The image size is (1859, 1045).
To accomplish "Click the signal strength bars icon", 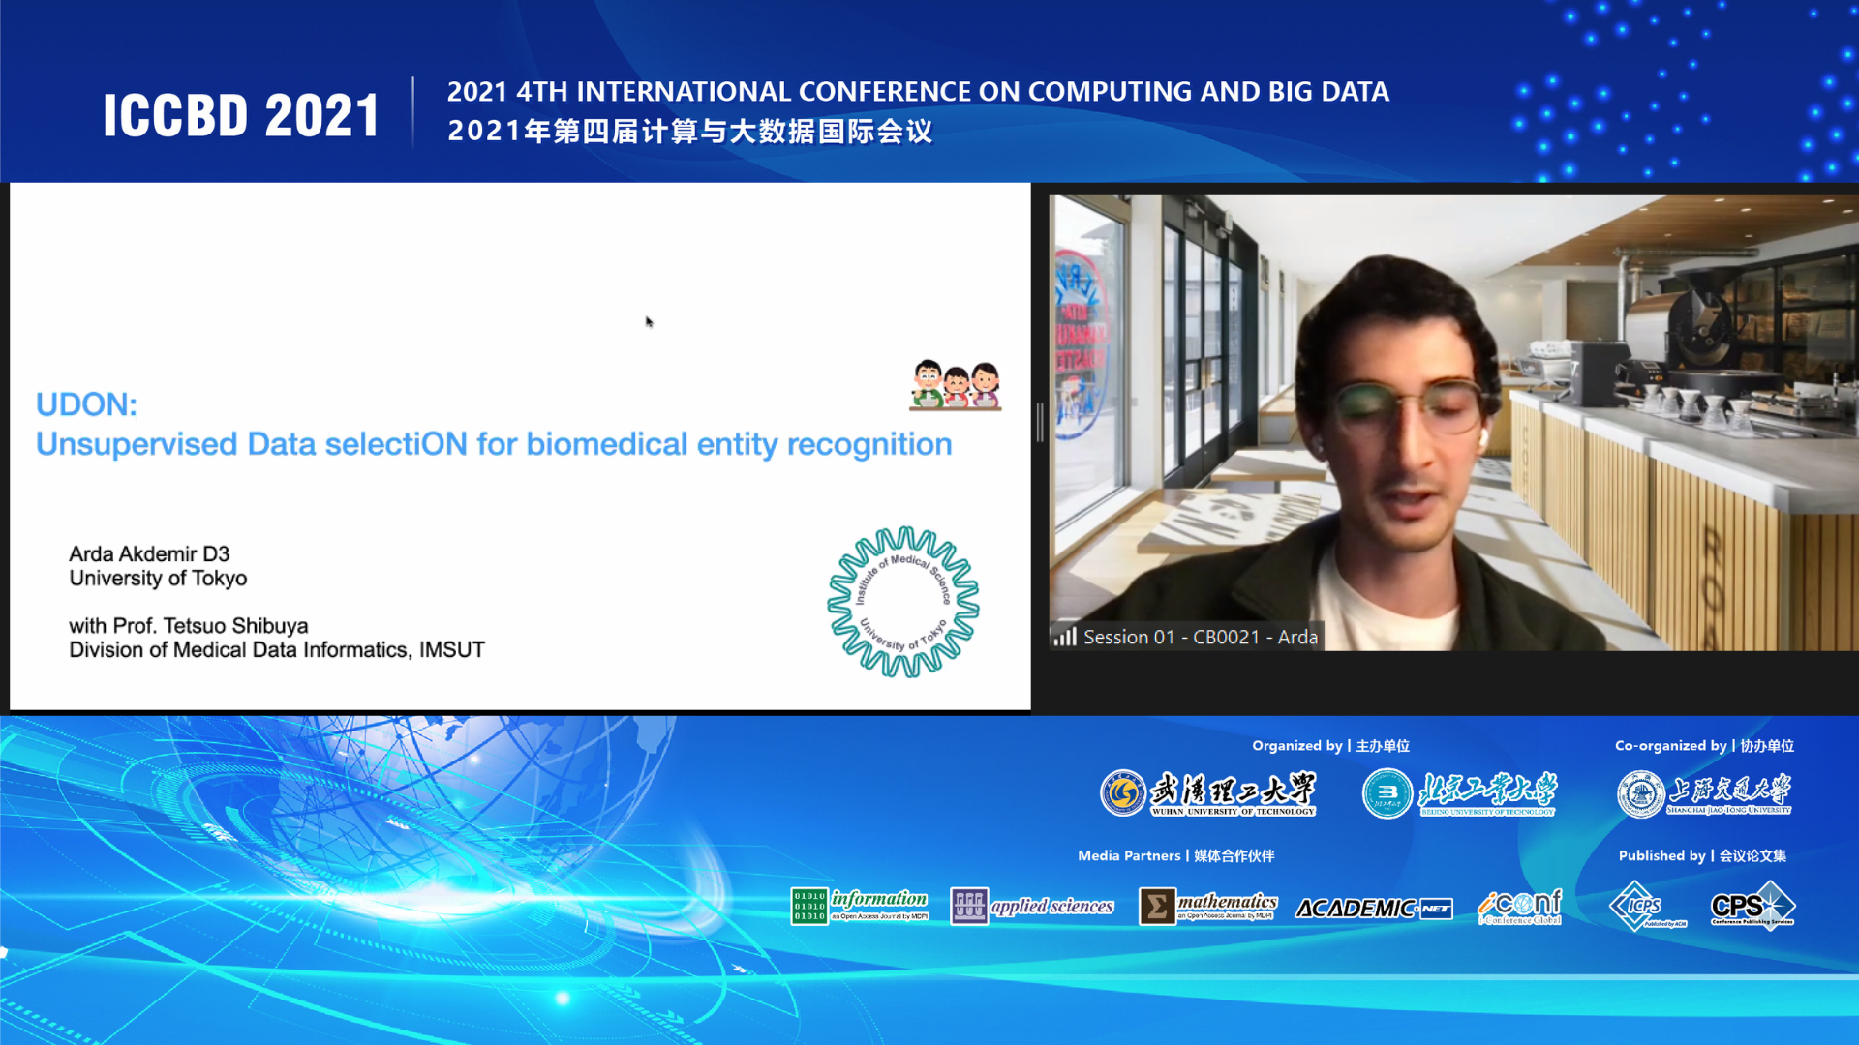I will 1065,636.
